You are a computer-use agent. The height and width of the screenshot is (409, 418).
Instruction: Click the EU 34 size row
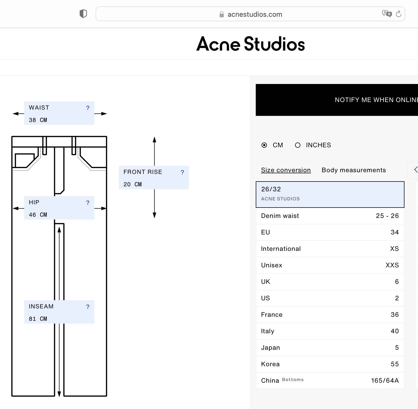[x=330, y=232]
